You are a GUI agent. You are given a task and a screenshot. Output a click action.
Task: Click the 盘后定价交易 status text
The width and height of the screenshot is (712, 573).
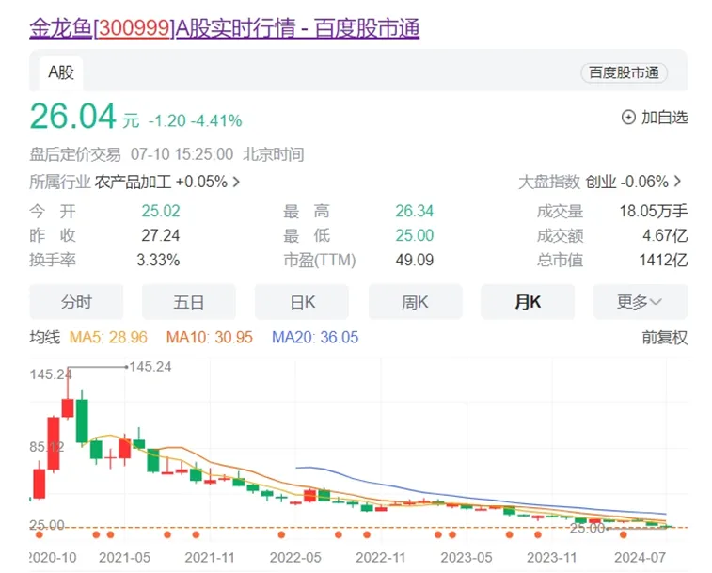tap(75, 155)
